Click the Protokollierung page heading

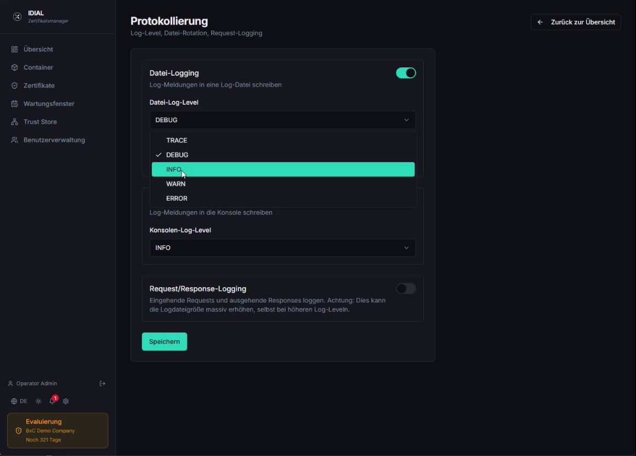point(169,21)
